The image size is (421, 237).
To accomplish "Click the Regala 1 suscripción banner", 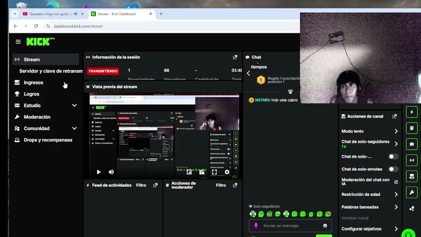I will pyautogui.click(x=278, y=80).
